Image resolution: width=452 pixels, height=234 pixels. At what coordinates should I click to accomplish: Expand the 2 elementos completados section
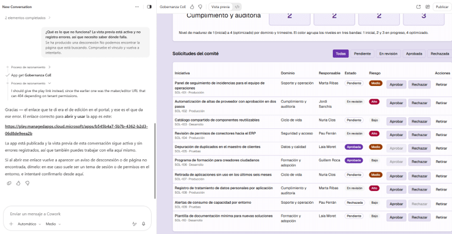(28, 18)
